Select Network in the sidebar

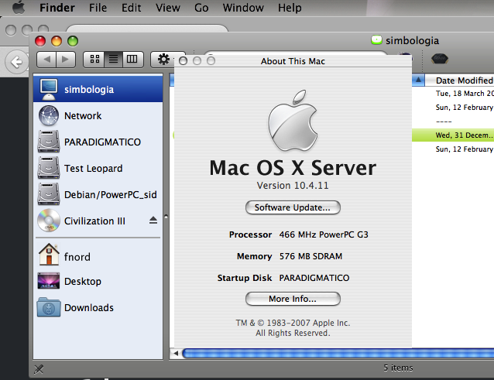[x=98, y=115]
